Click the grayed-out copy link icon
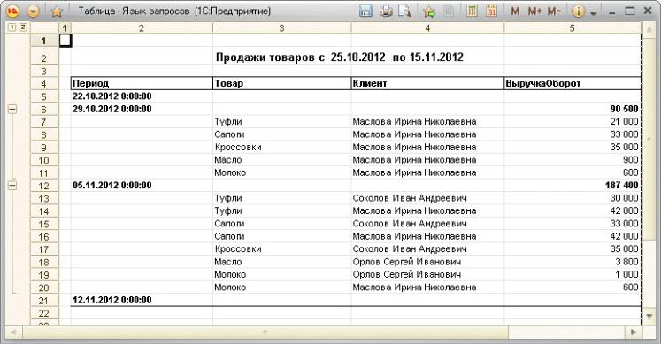Viewport: 661px width, 344px height. pos(449,11)
